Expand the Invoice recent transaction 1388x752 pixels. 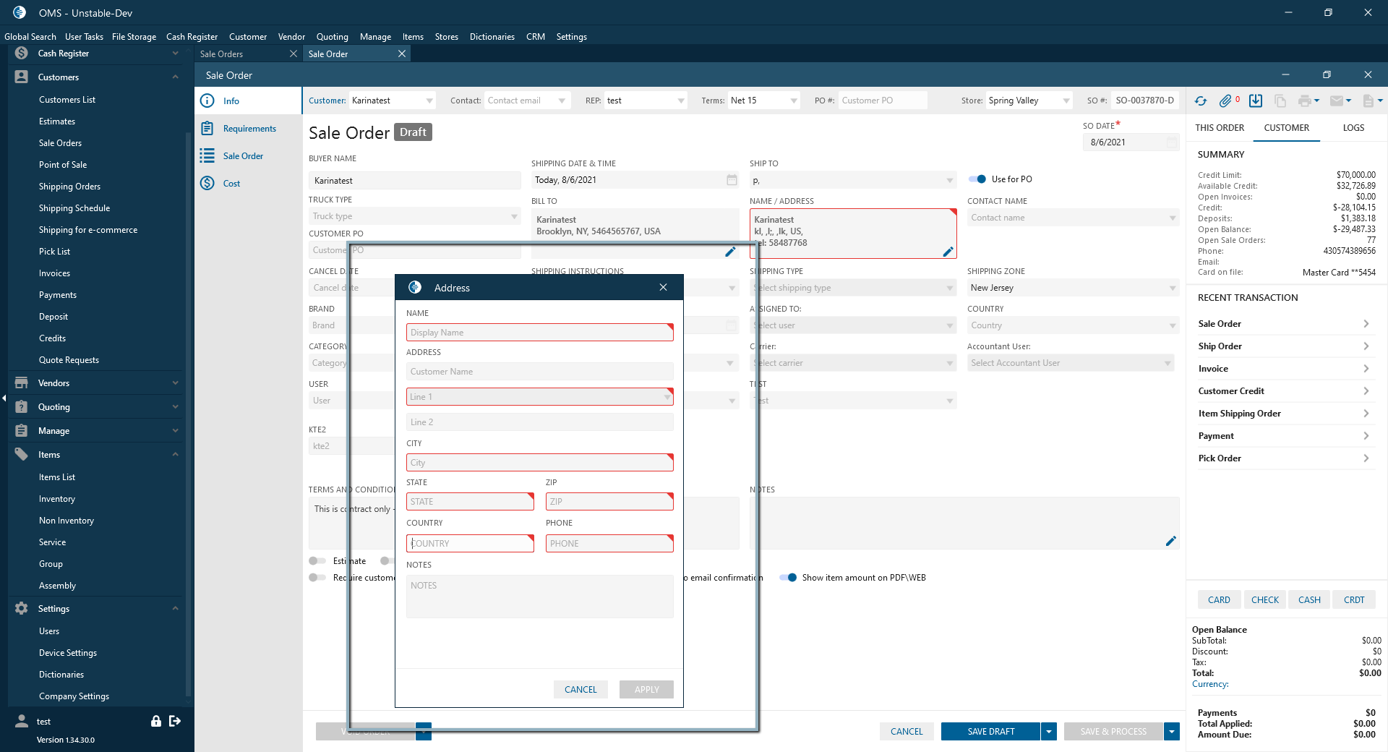[x=1366, y=369]
